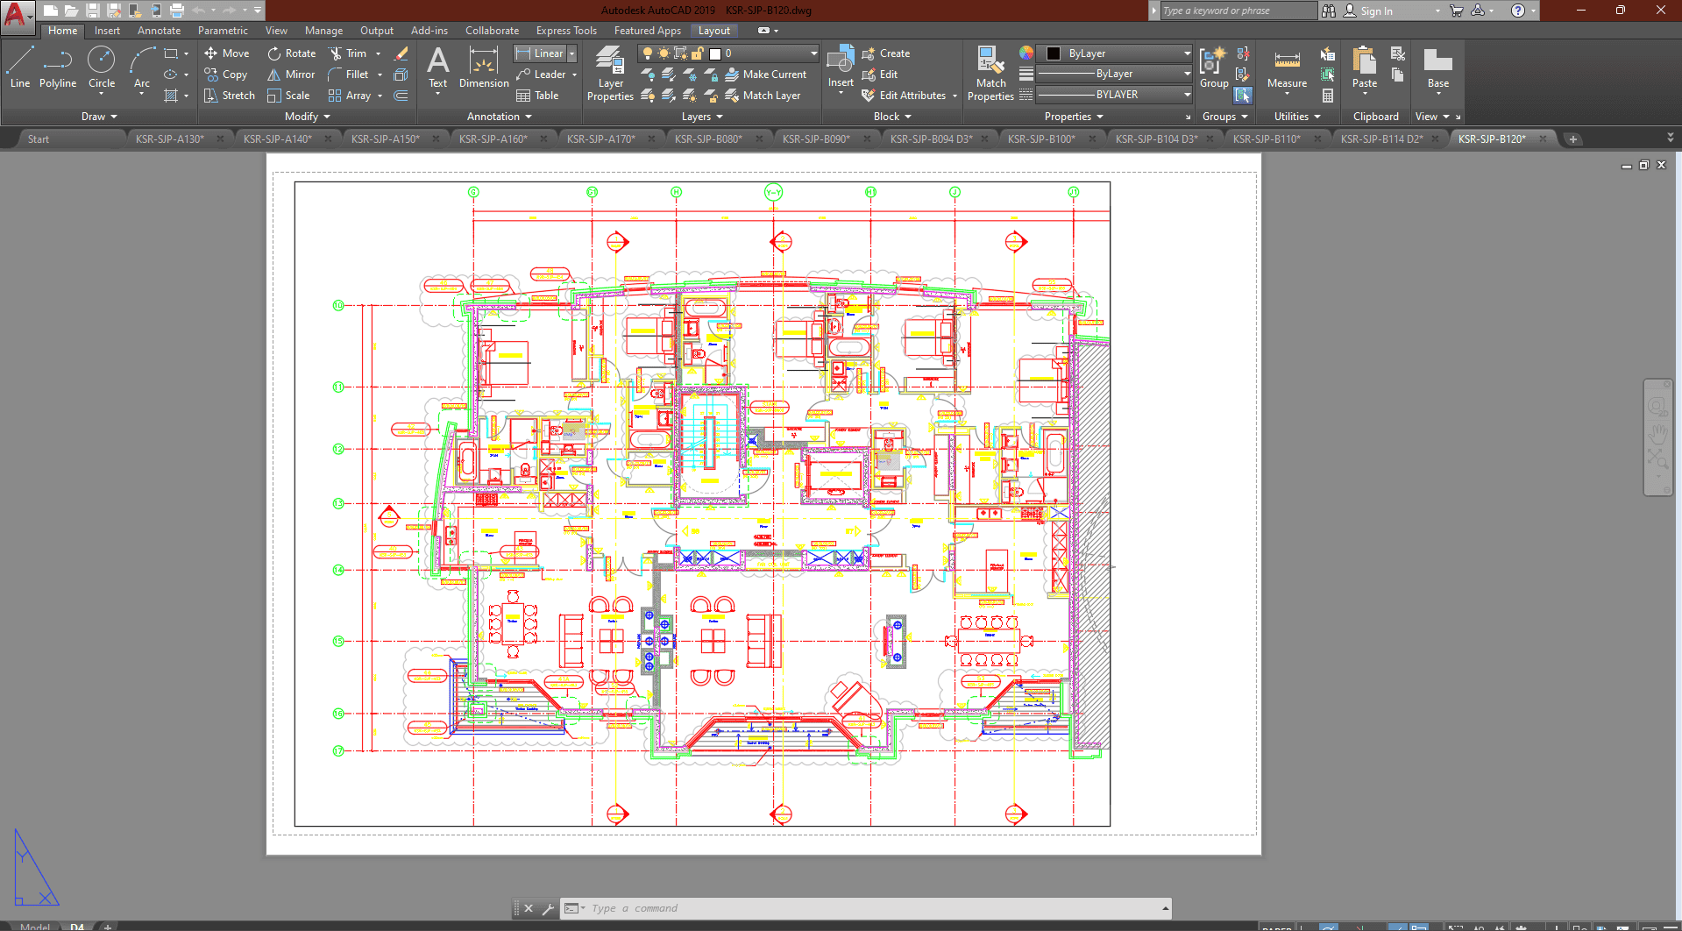Toggle layer 0 on/off lightbulb
This screenshot has width=1682, height=931.
(648, 53)
